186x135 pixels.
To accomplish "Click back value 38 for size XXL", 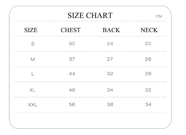I will [110, 104].
